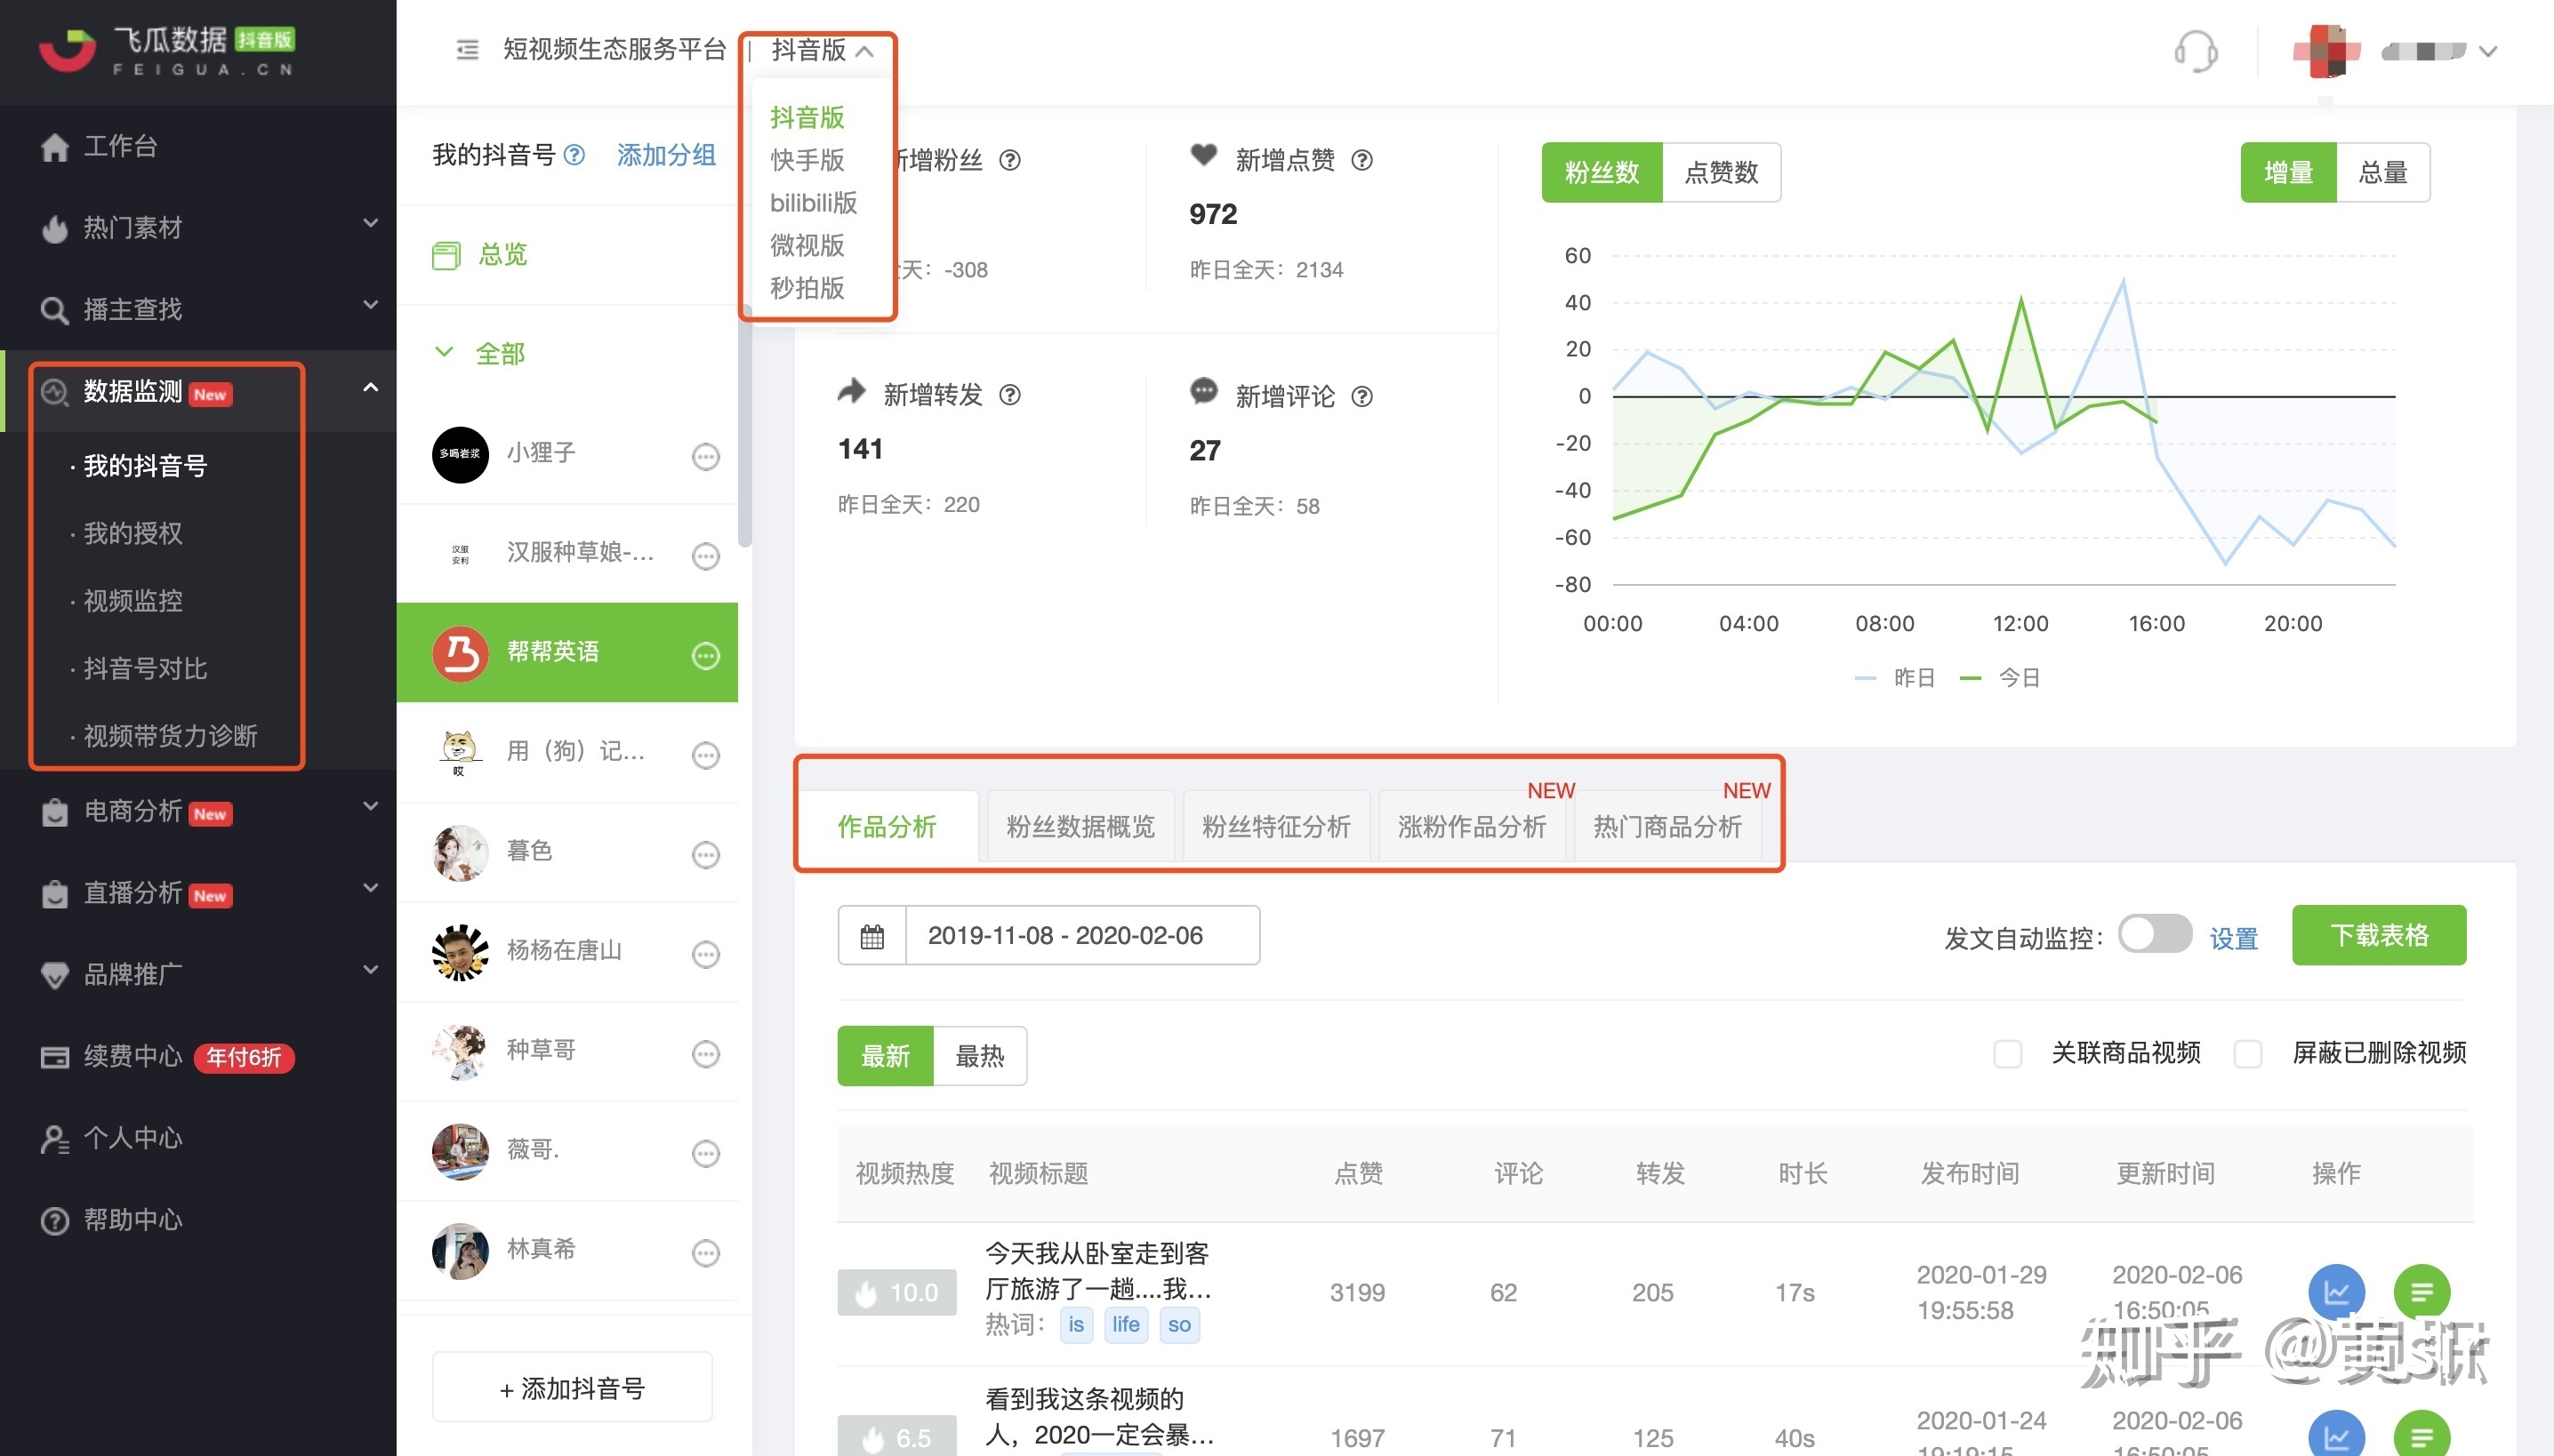Check the 关联商品视频 checkbox
Viewport: 2554px width, 1456px height.
2007,1053
